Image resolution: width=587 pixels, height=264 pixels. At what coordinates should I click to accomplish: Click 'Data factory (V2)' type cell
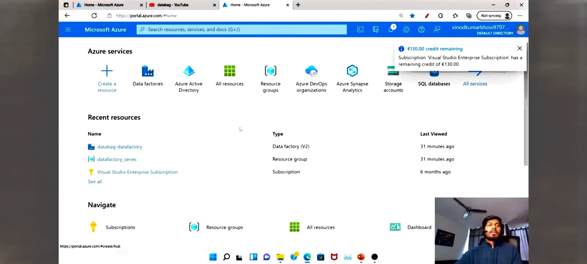point(291,146)
